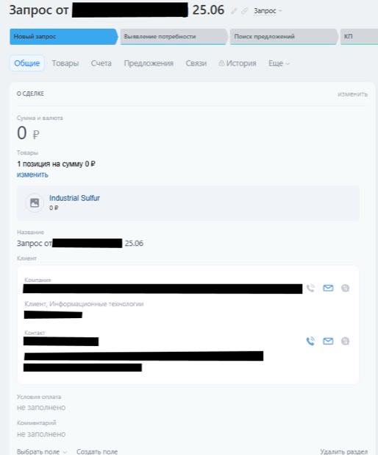
Task: Set stage to Выявление потребности
Action: 174,37
